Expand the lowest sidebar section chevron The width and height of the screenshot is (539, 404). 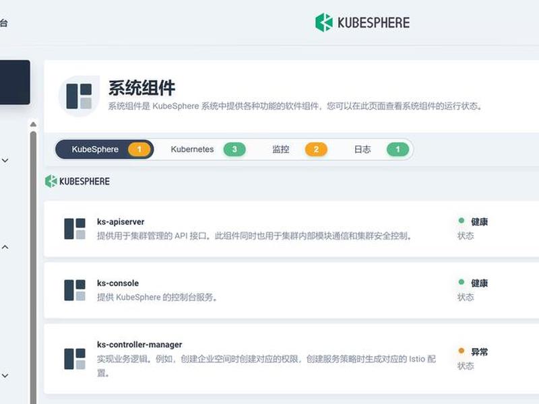coord(5,376)
